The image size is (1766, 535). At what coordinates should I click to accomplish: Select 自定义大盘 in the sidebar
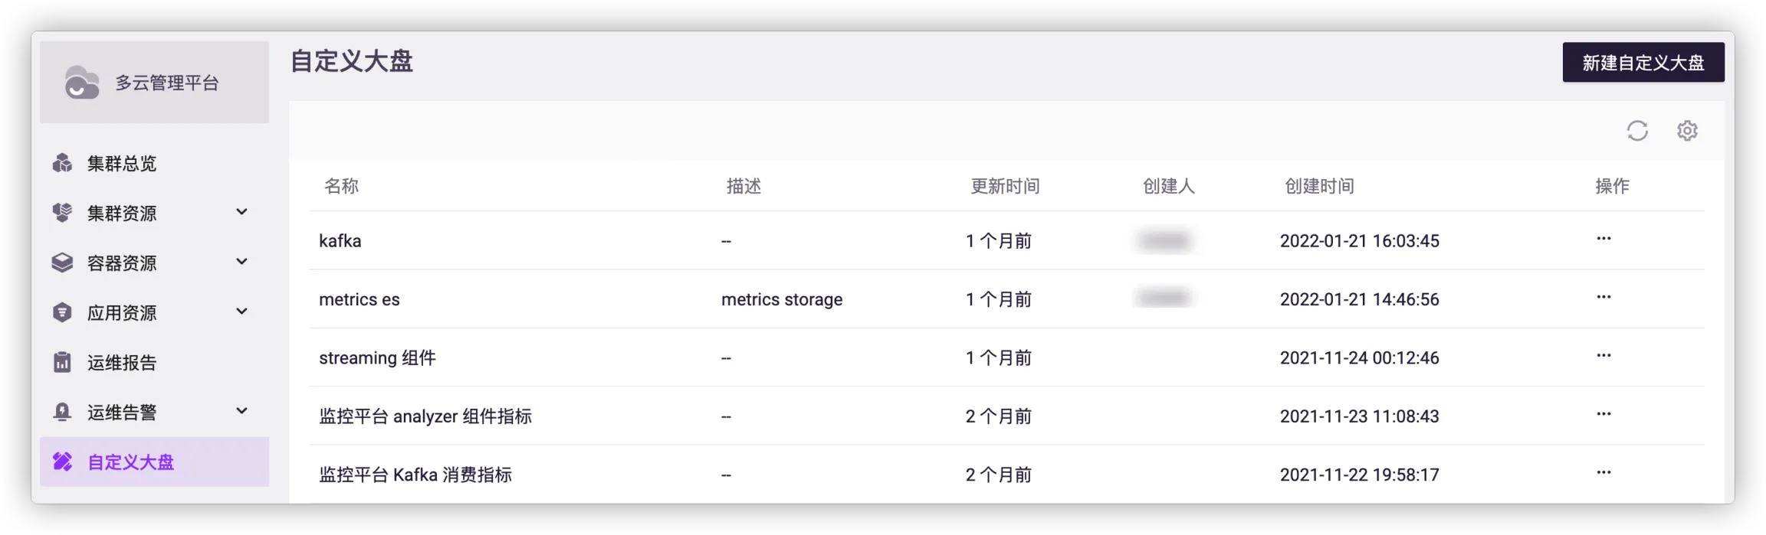[155, 462]
